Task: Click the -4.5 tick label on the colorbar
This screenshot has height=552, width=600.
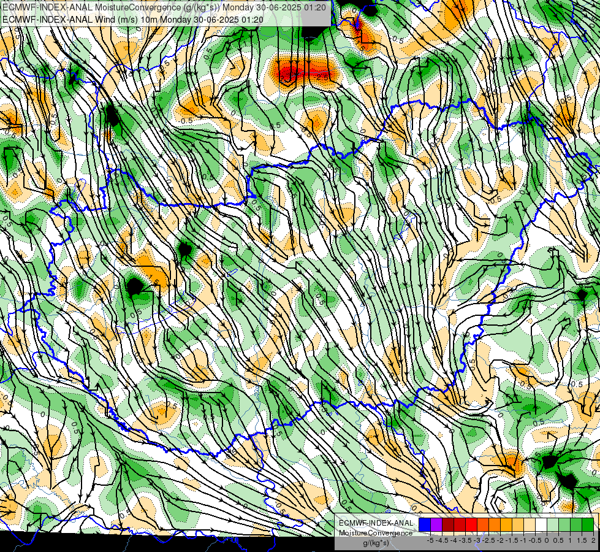Action: click(442, 540)
